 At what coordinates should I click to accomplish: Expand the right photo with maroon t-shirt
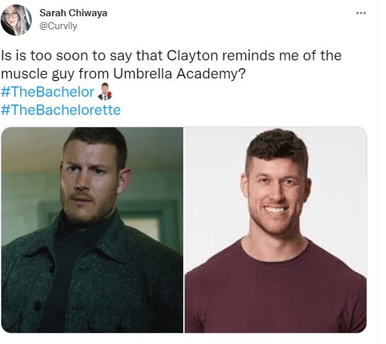tap(276, 230)
